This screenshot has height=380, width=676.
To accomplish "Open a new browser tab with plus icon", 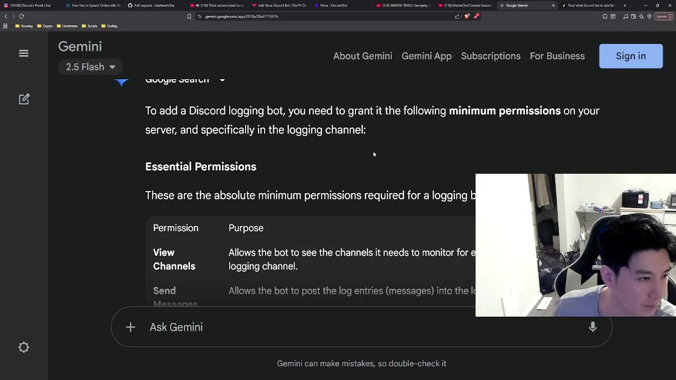I will 625,5.
